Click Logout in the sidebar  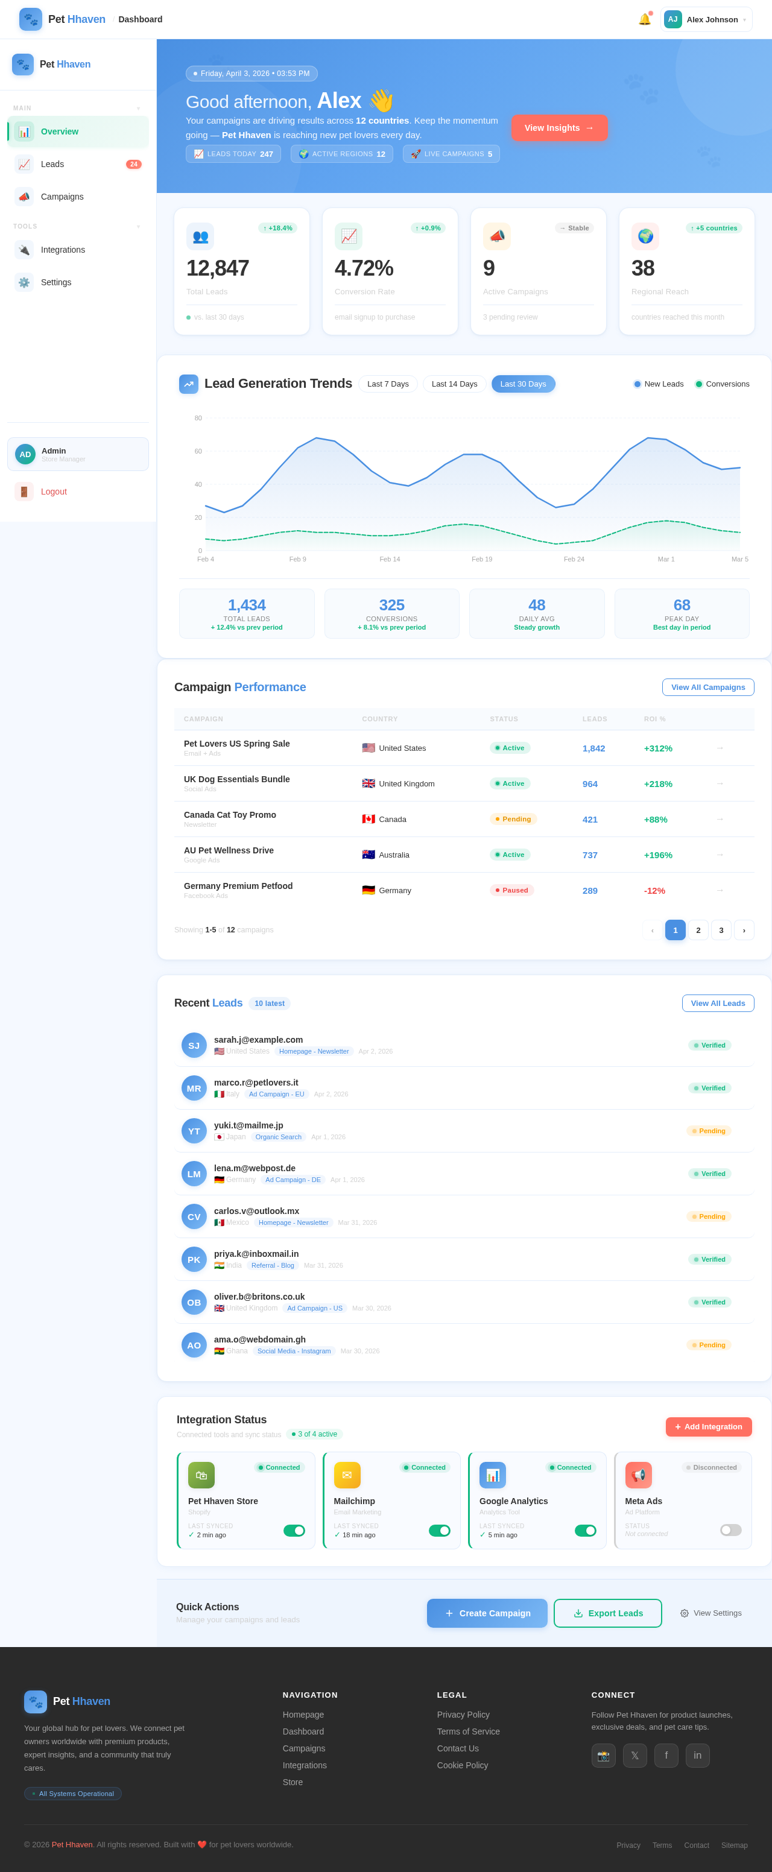click(78, 492)
